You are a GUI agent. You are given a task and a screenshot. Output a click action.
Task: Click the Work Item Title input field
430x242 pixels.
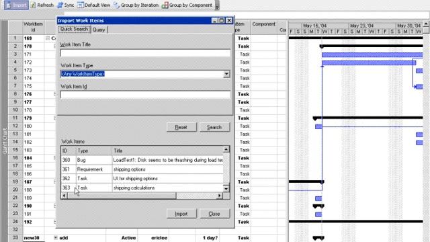145,52
